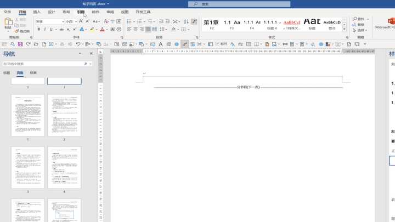The image size is (395, 222).
Task: Click the multilevel list icon
Action: tap(150, 21)
